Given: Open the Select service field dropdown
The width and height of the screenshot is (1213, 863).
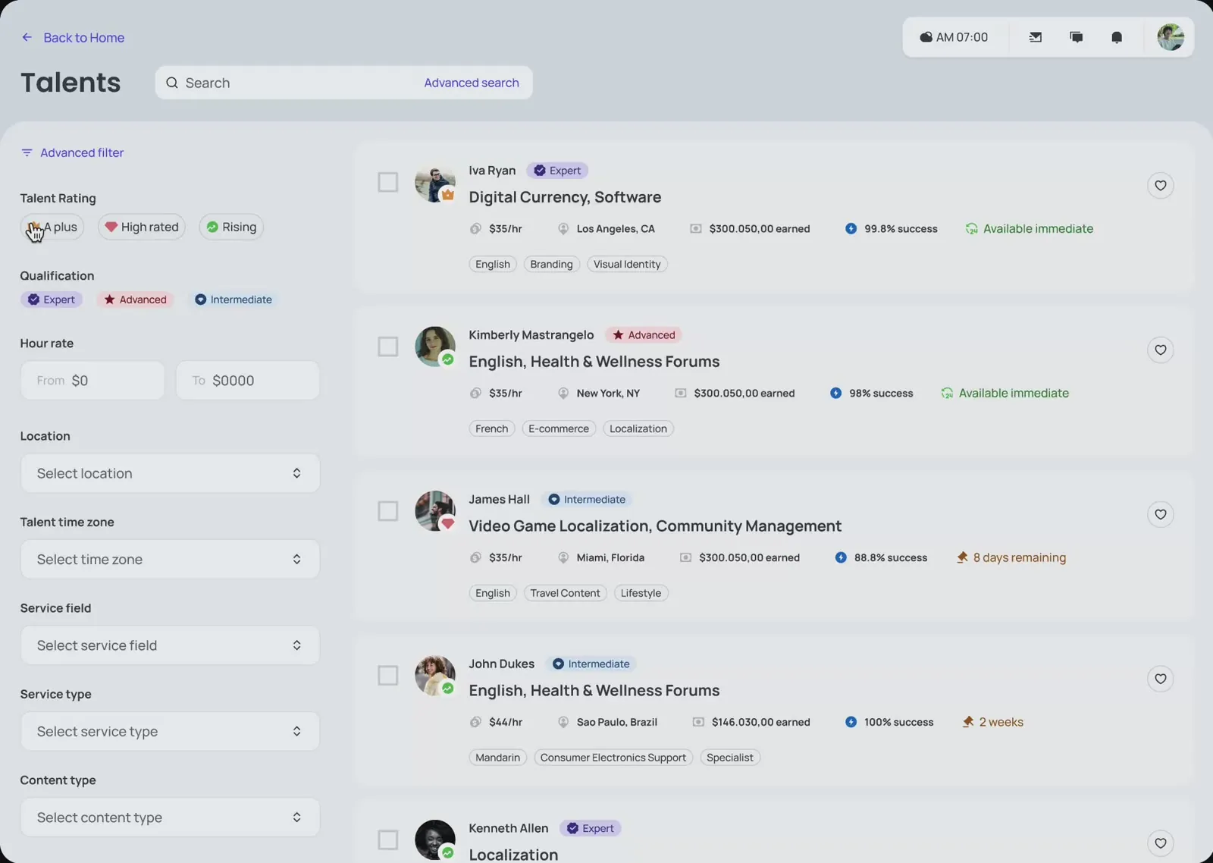Looking at the screenshot, I should [x=170, y=645].
